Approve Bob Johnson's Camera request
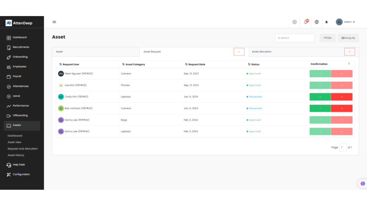This screenshot has height=206, width=367. point(320,108)
